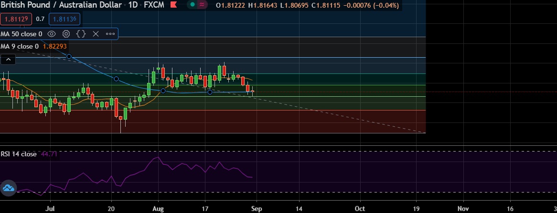Select the MA 50 close 0 legend
This screenshot has height=213, width=557.
coord(21,34)
